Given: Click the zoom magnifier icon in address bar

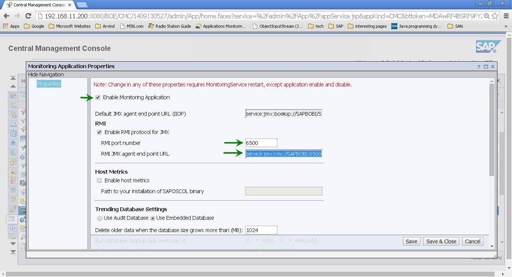Looking at the screenshot, I should click(x=487, y=16).
